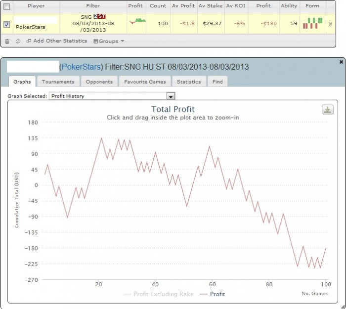Open the Find tab
This screenshot has width=346, height=309.
(217, 82)
